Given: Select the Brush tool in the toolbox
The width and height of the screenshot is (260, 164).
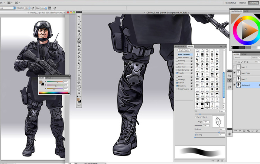Looking at the screenshot, I should (79, 42).
